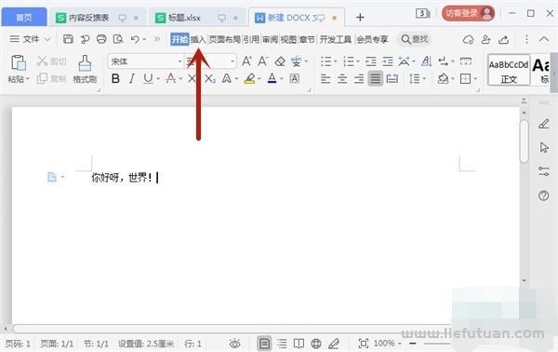Align text left
Image resolution: width=558 pixels, height=352 pixels.
(x=325, y=78)
